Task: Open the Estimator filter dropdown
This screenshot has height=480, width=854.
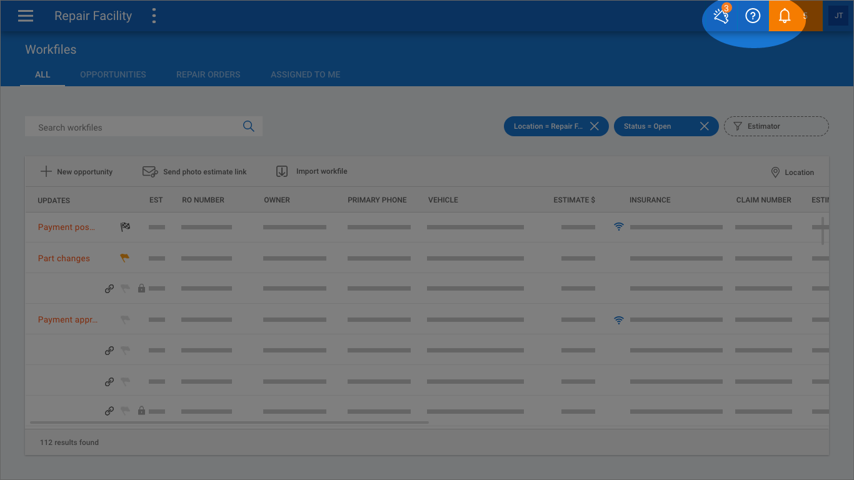Action: tap(776, 126)
